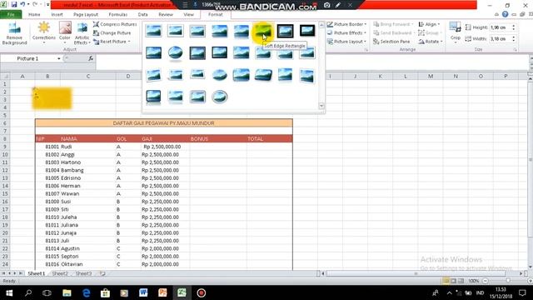The image size is (533, 300).
Task: Open the Rotate dropdown
Action: pyautogui.click(x=431, y=42)
